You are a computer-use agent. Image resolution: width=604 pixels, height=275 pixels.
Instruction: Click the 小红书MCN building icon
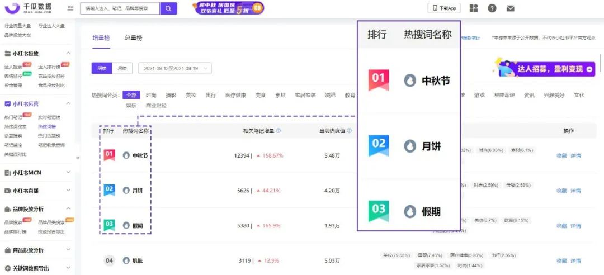7,173
